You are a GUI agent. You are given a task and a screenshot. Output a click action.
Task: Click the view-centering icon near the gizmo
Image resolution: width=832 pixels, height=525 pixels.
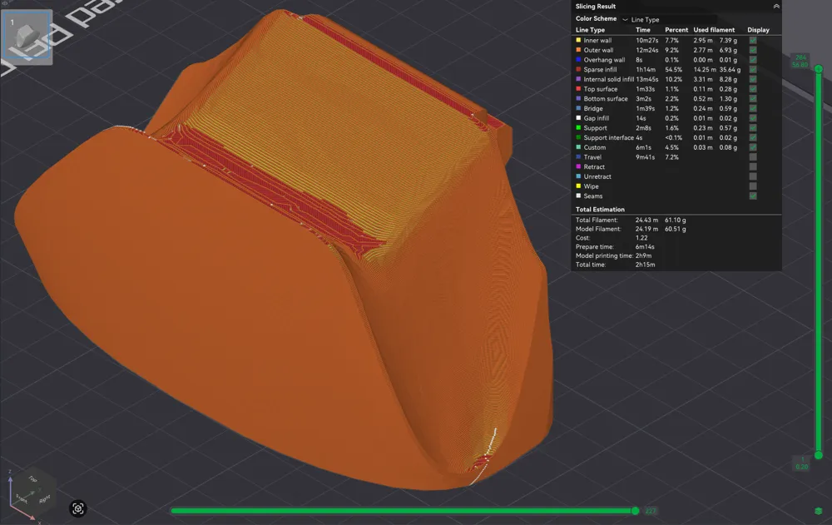click(77, 508)
